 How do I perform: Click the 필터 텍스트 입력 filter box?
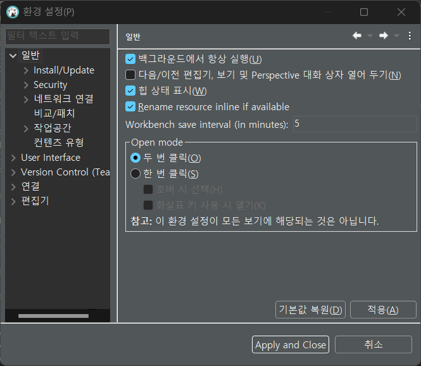tap(58, 36)
